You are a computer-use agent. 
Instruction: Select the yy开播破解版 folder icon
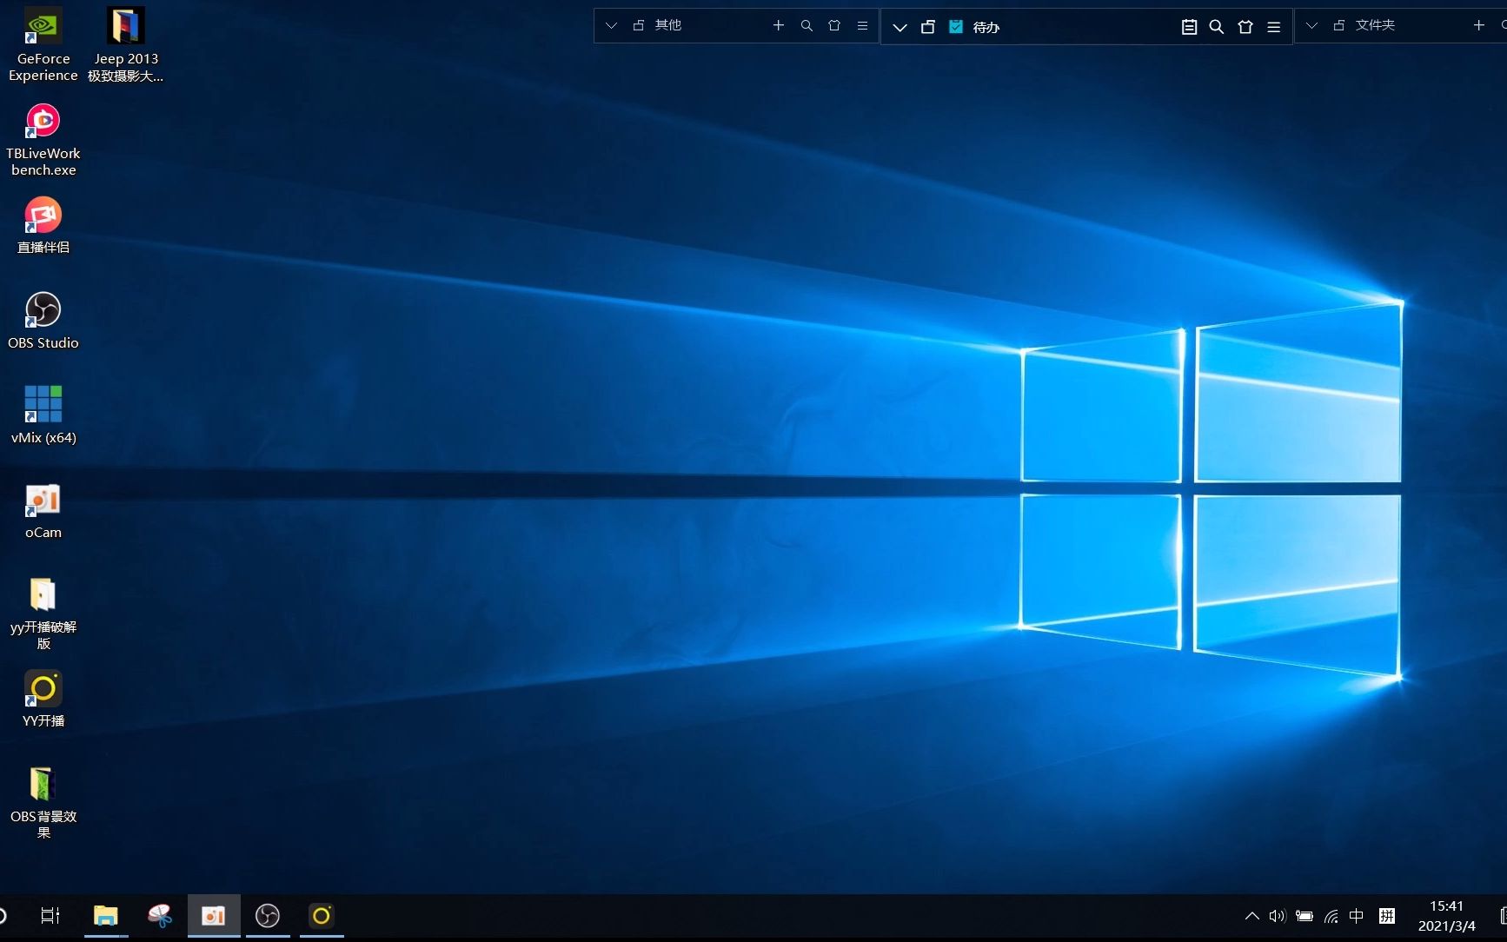43,614
